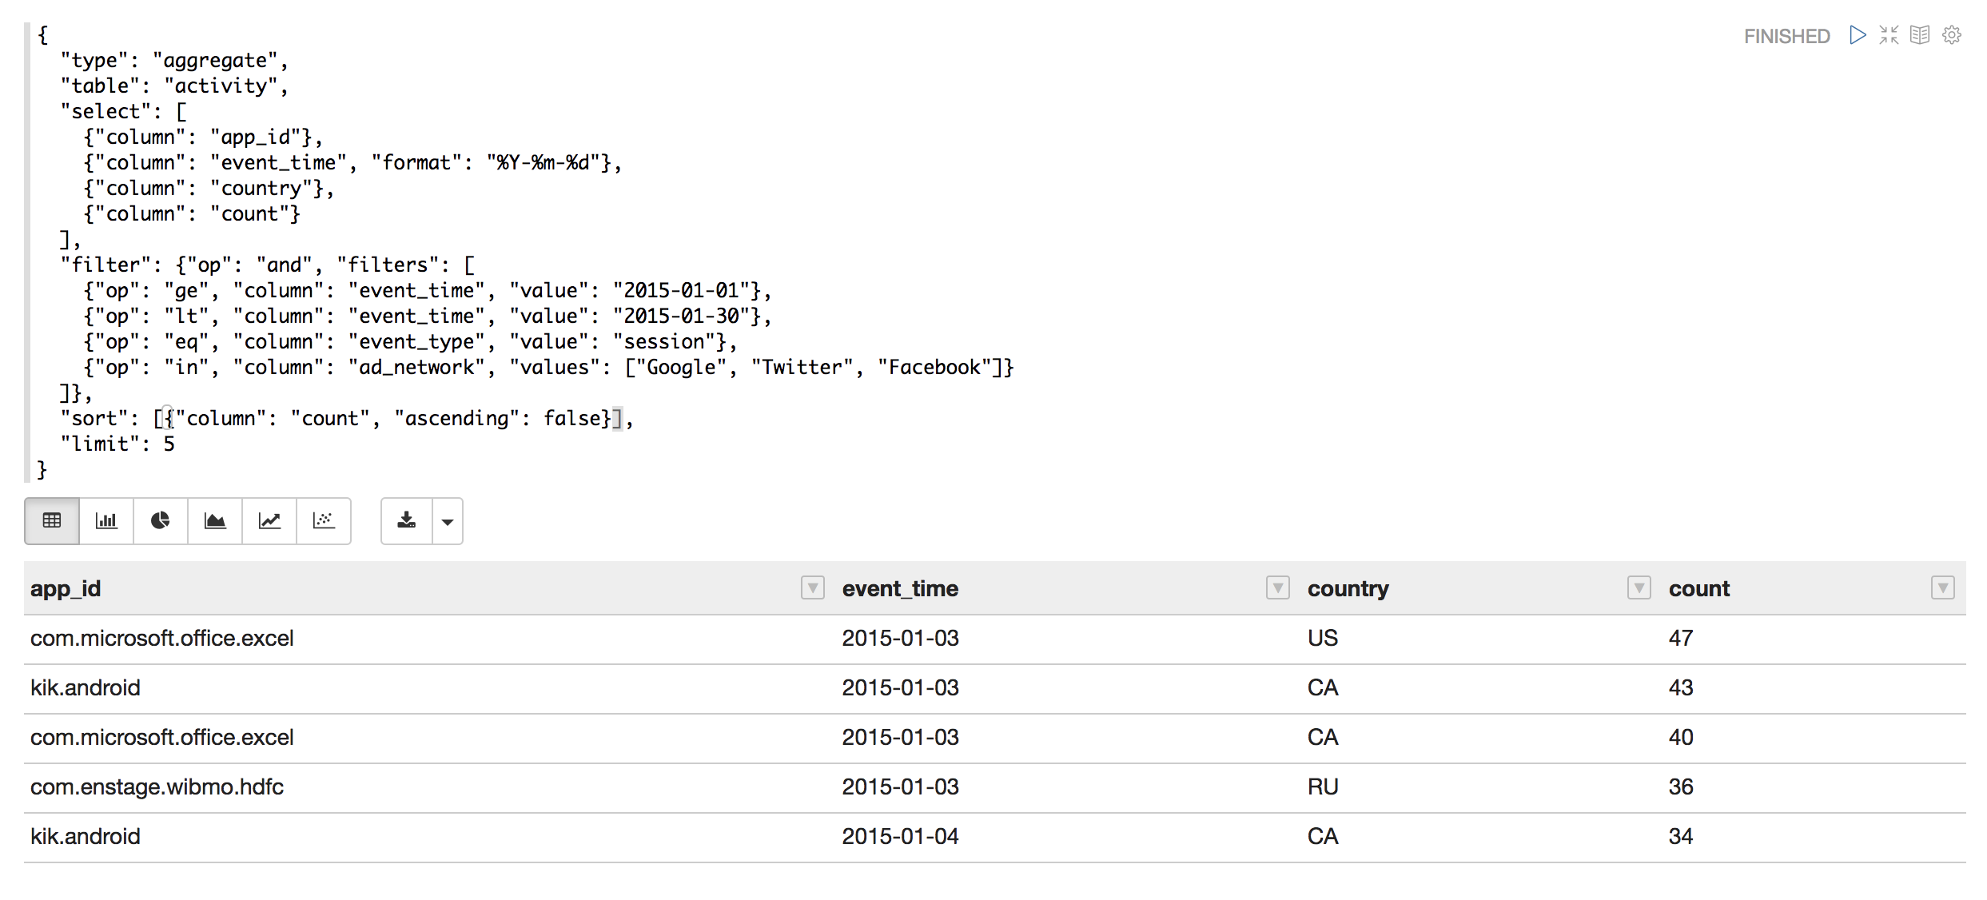The height and width of the screenshot is (900, 1987).
Task: Place cursor on the "sort" line
Action: (347, 419)
